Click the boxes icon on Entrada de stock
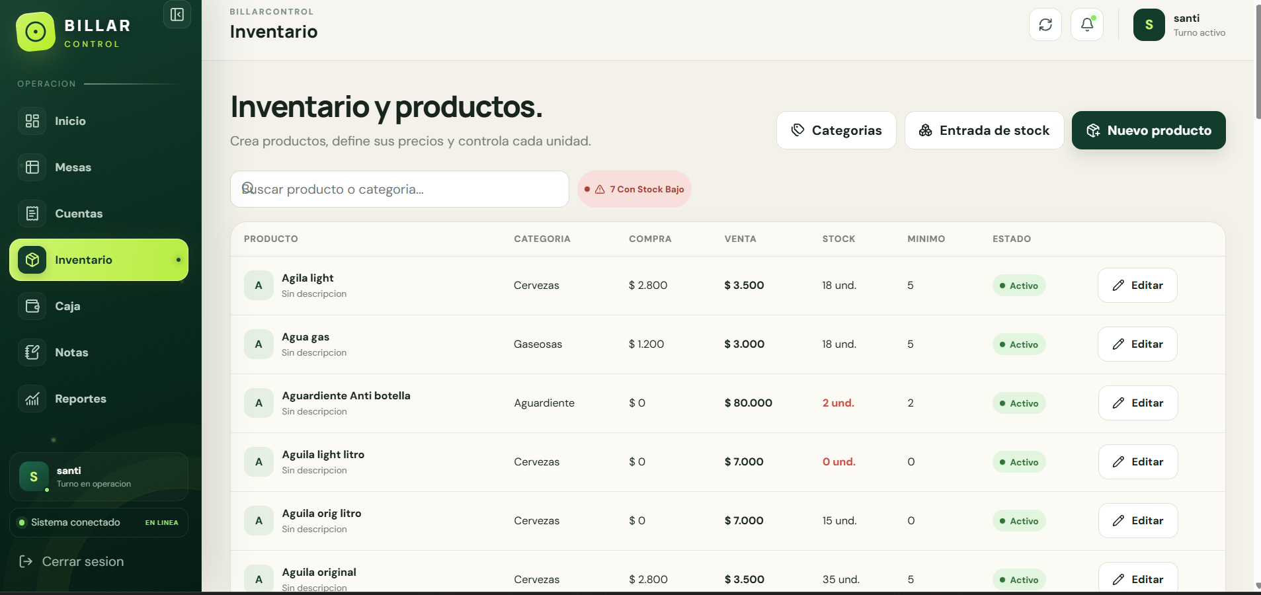 click(x=926, y=130)
